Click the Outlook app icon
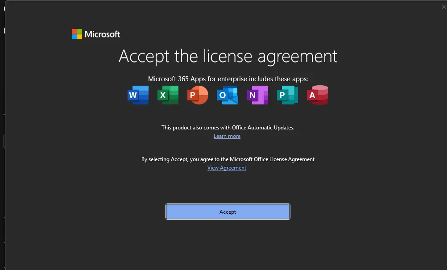This screenshot has height=270, width=447. pyautogui.click(x=228, y=95)
